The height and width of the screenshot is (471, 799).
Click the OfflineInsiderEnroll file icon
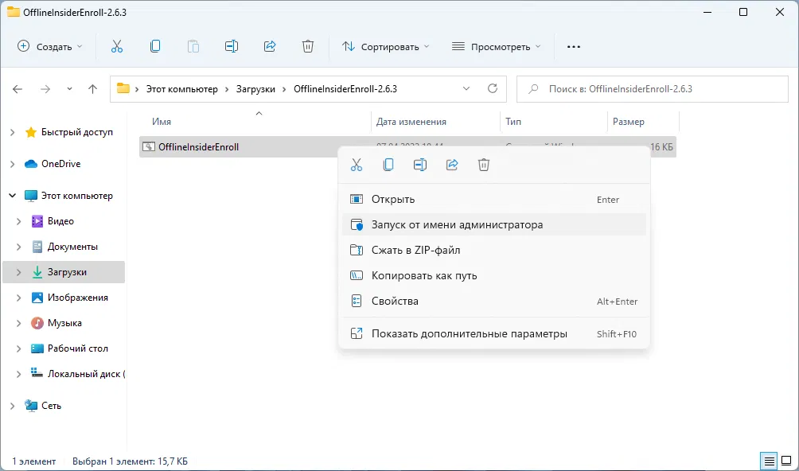(x=148, y=146)
